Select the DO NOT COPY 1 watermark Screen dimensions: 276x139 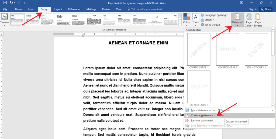click(x=257, y=51)
